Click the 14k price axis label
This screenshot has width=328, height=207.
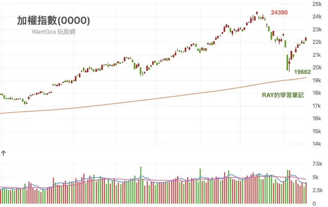pos(317,144)
